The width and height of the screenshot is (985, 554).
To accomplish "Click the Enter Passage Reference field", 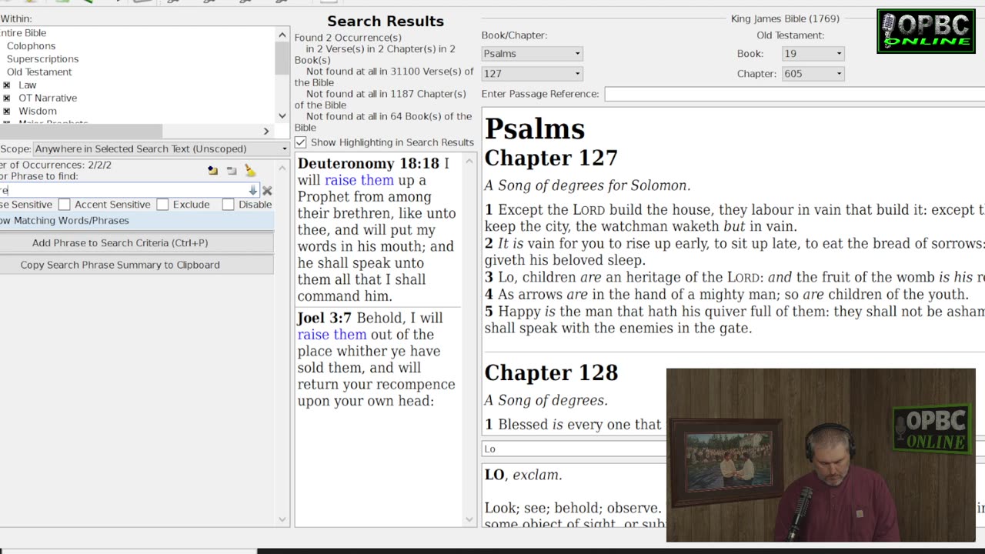I will pyautogui.click(x=794, y=94).
